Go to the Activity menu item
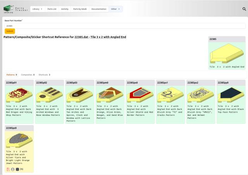The height and width of the screenshot is (175, 248). pyautogui.click(x=65, y=9)
